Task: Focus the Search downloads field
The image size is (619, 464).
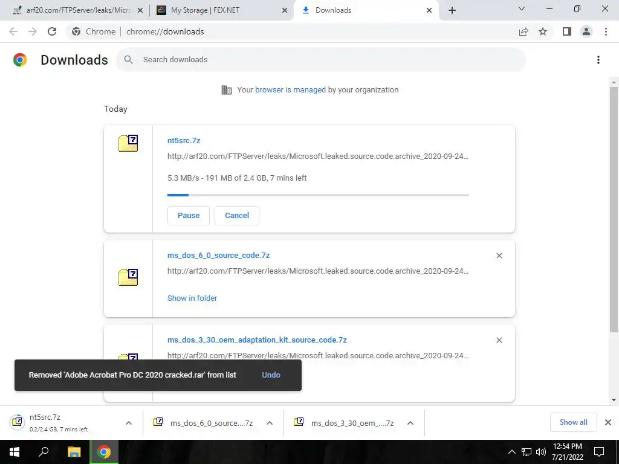Action: tap(322, 60)
